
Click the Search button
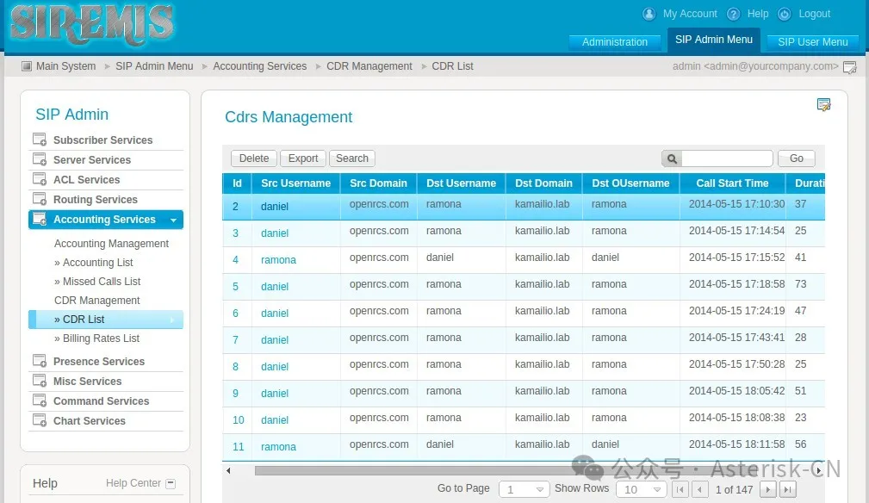tap(352, 158)
